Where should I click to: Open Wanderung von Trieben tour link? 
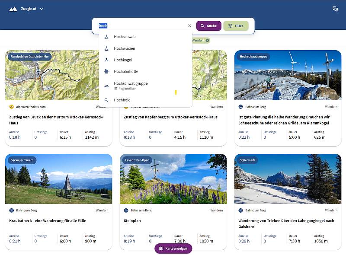click(286, 223)
